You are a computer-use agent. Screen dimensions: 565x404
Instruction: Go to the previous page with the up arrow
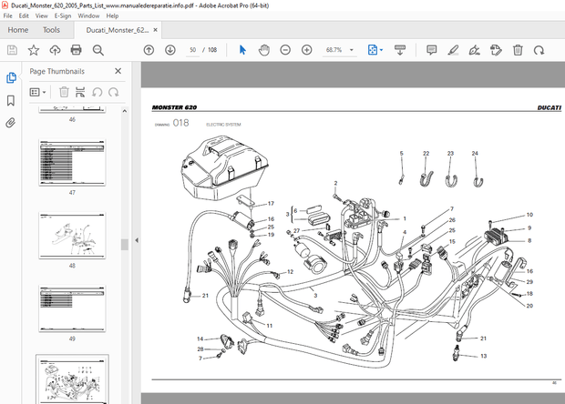click(x=149, y=50)
